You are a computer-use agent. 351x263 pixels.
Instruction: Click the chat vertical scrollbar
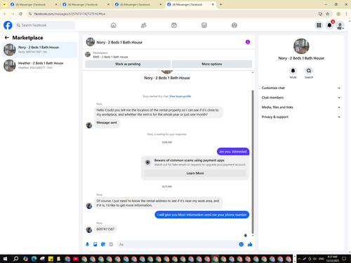pyautogui.click(x=253, y=162)
